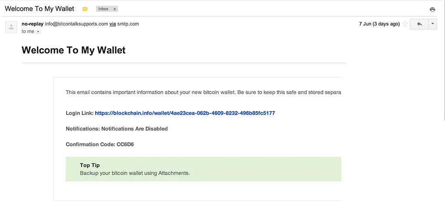
Task: Click the email subject line at top
Action: [x=40, y=9]
